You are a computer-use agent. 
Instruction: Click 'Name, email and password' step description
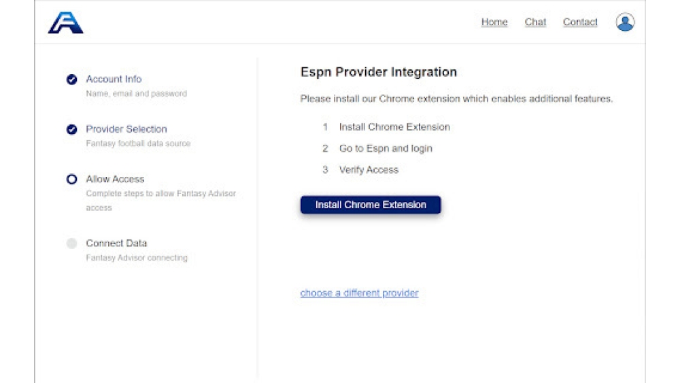(136, 94)
